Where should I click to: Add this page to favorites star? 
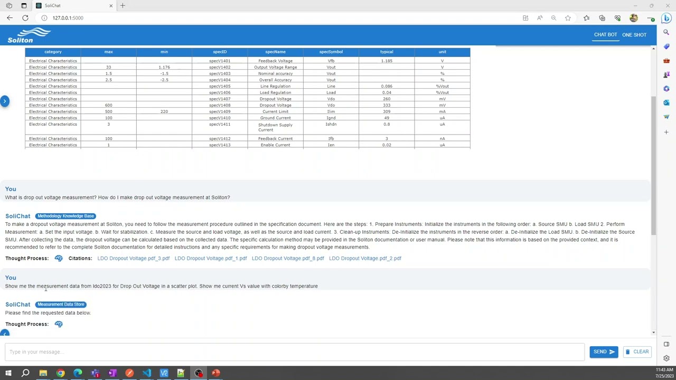[x=568, y=18]
